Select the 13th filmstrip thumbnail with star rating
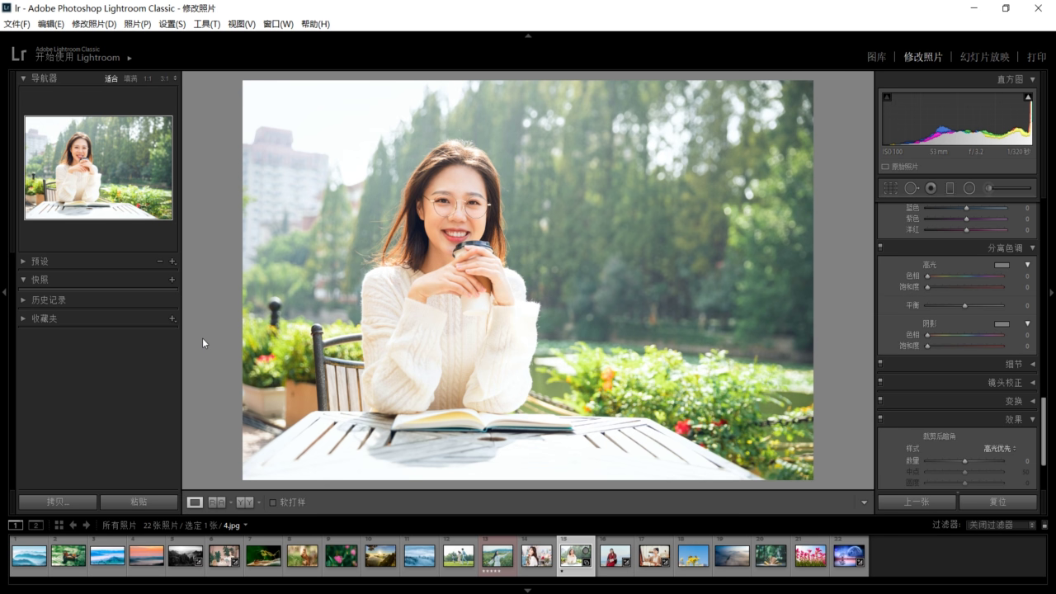This screenshot has height=594, width=1056. [x=497, y=556]
